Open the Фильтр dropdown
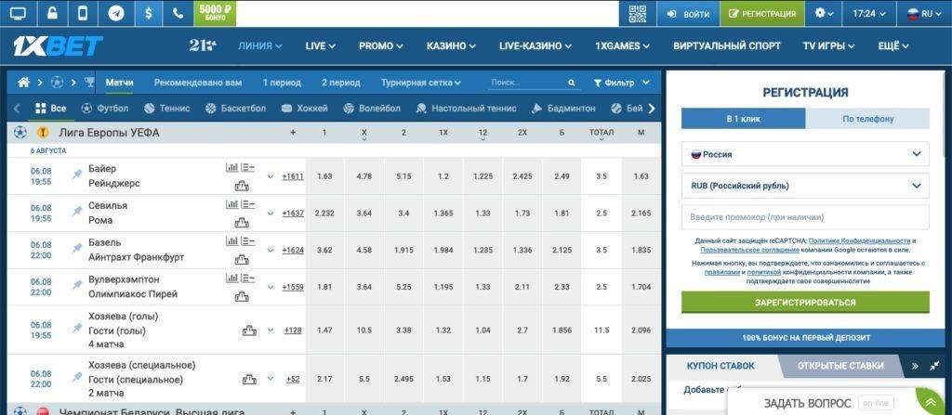 (621, 83)
